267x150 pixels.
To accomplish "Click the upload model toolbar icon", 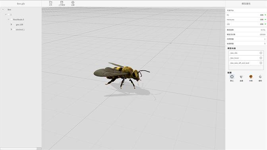I will click(62, 2).
